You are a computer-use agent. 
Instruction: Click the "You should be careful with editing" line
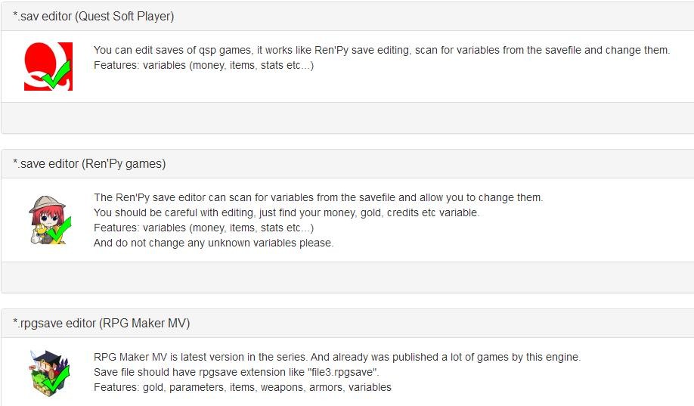click(x=286, y=212)
